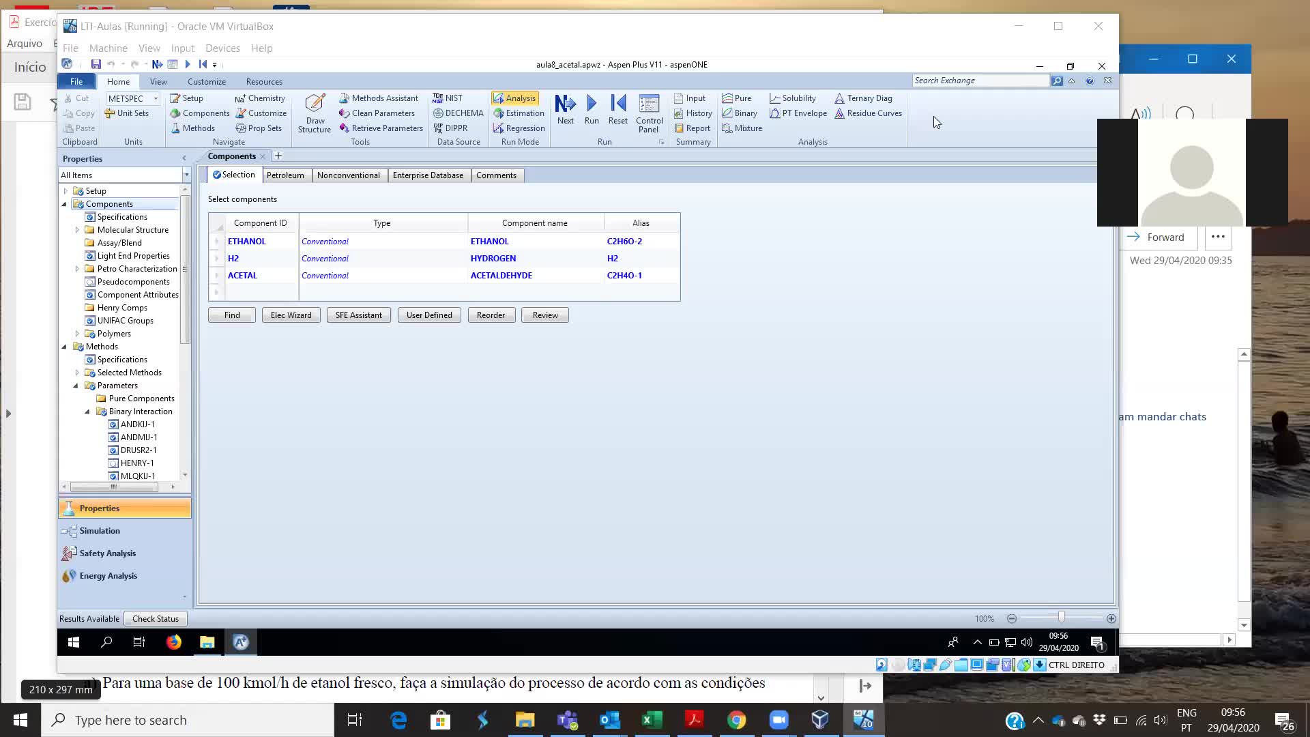Switch to the Enterprise Database tab

[x=428, y=175]
